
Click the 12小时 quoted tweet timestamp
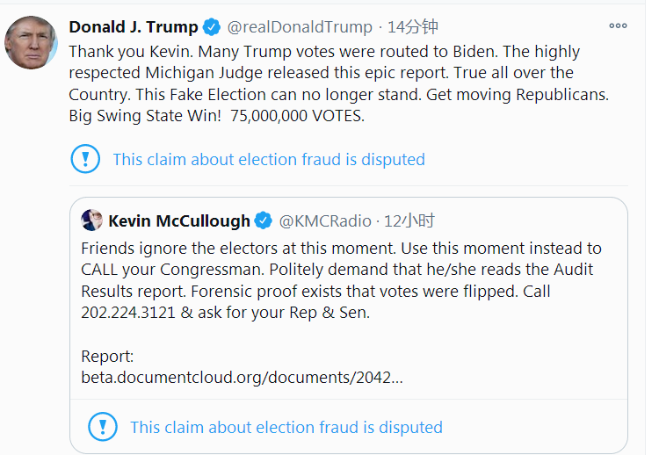(x=409, y=220)
